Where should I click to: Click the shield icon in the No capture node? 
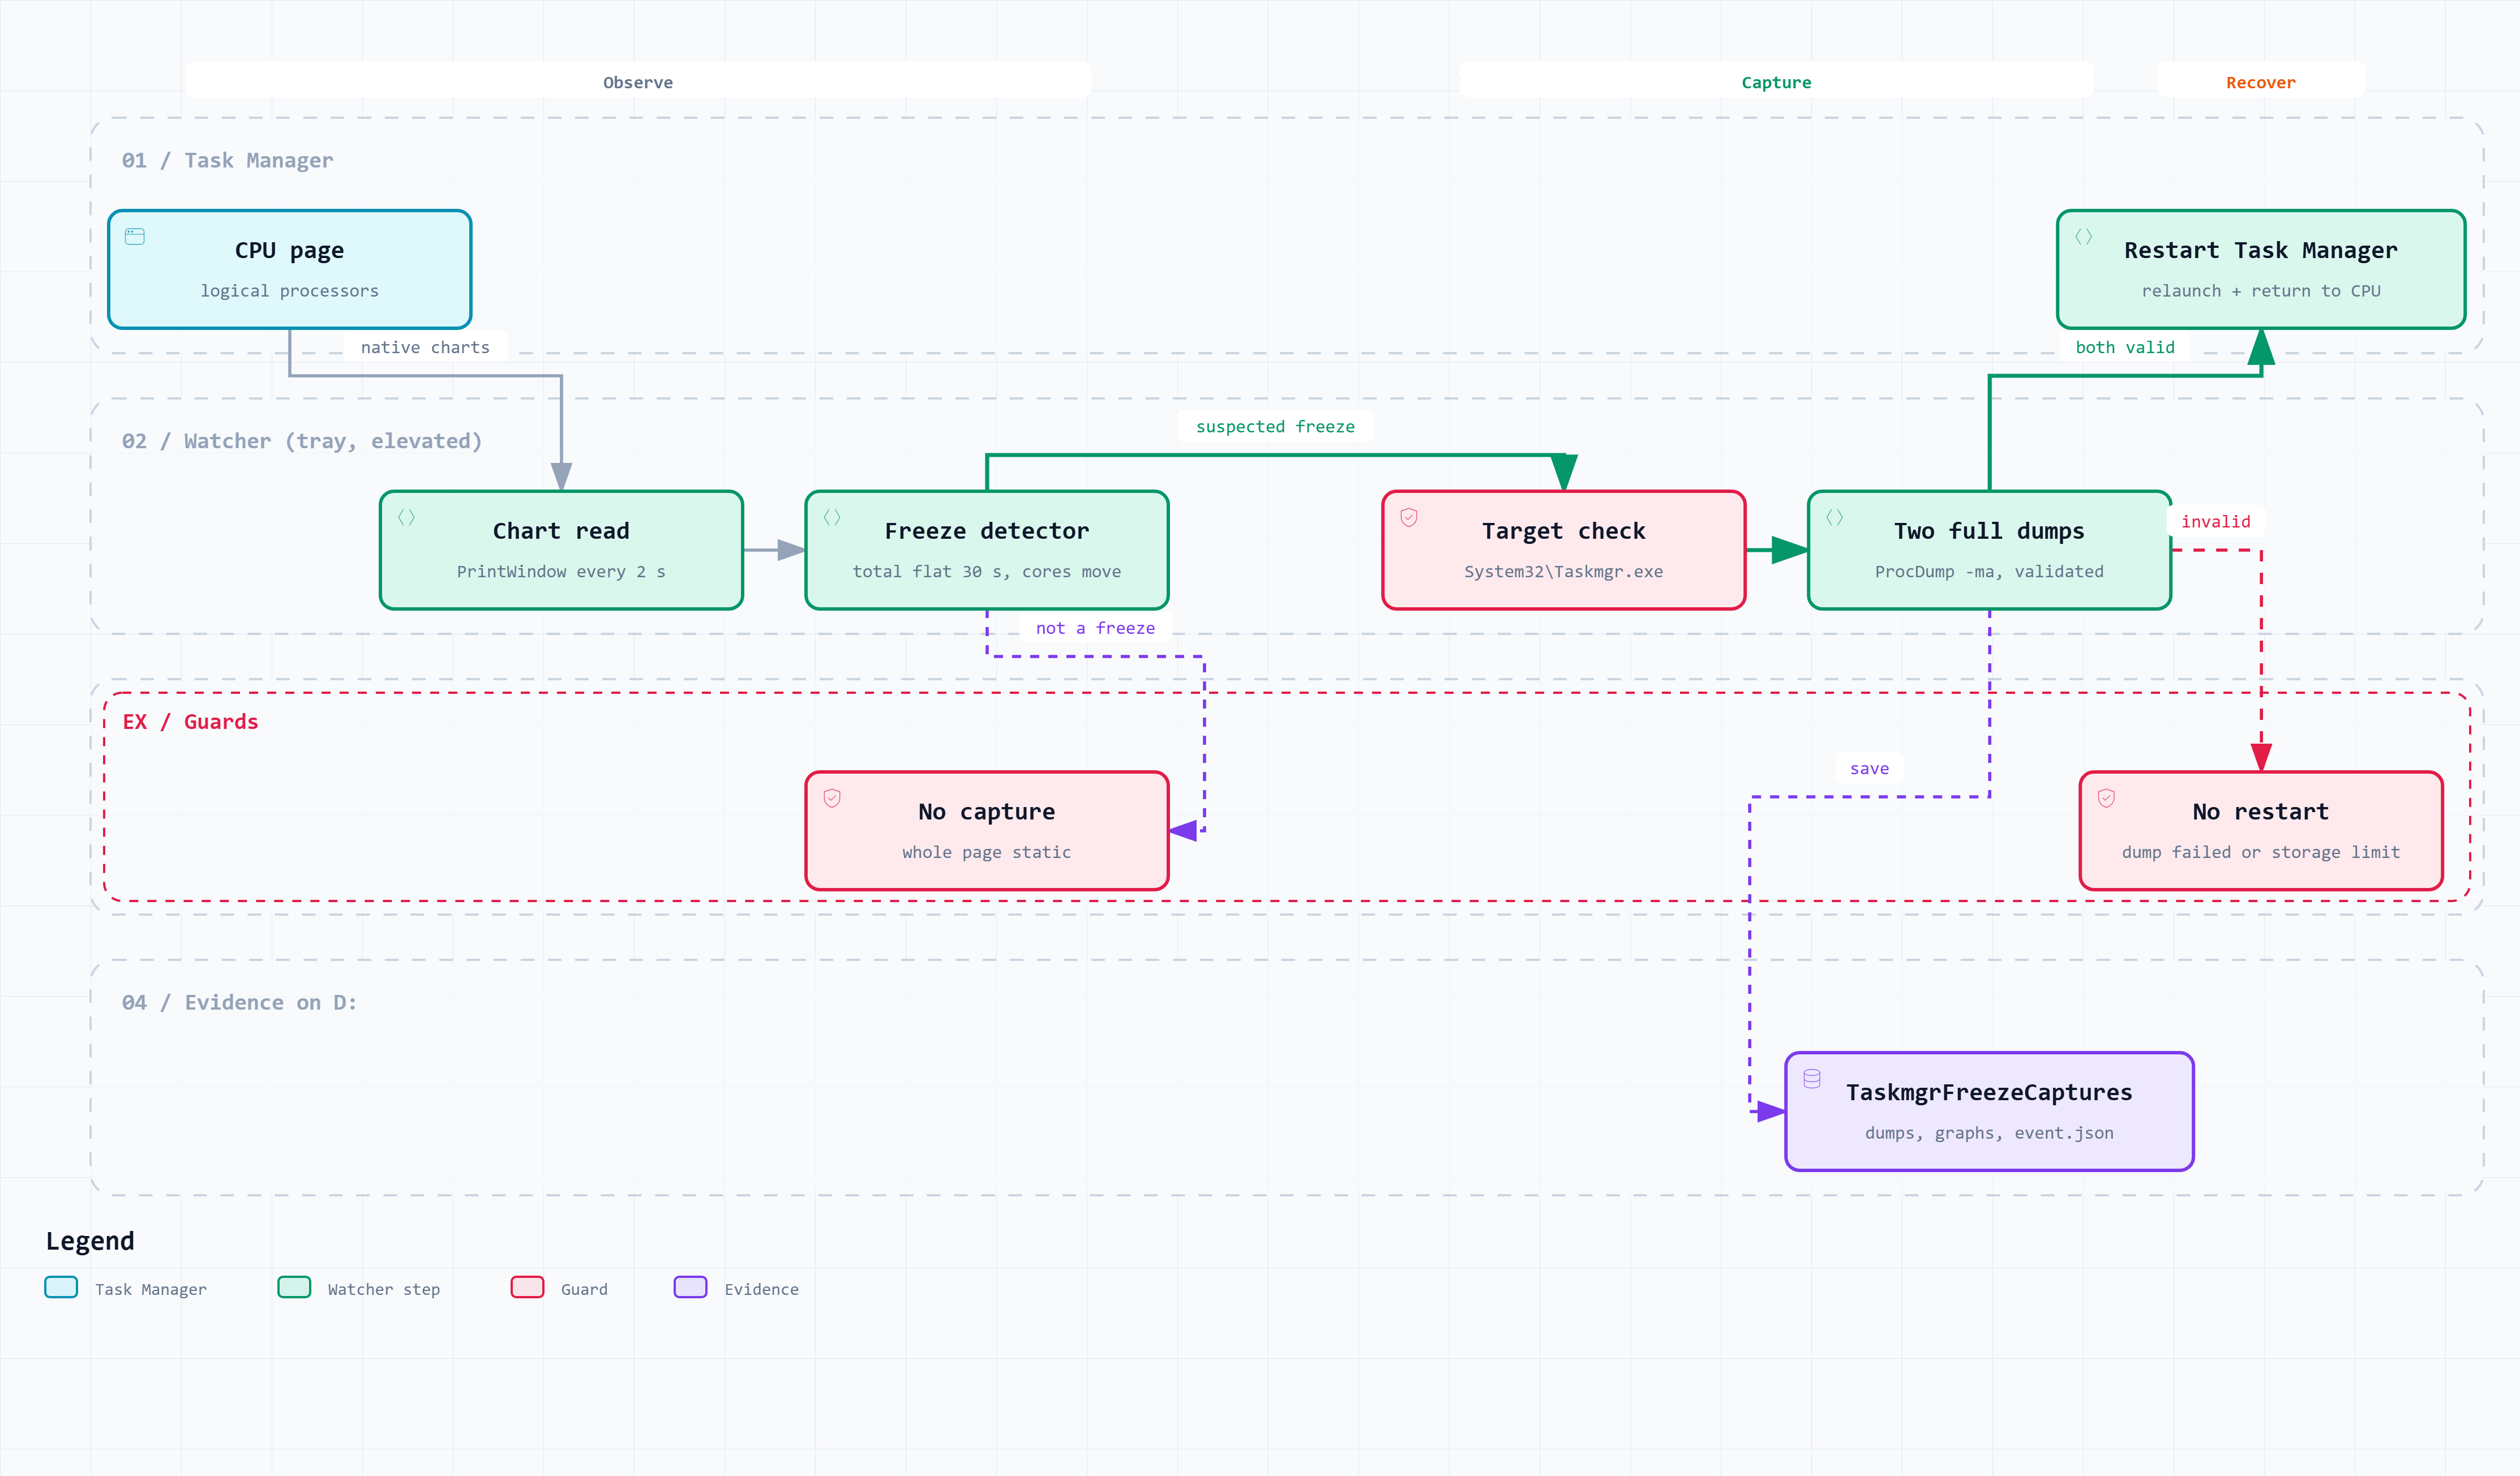tap(832, 798)
